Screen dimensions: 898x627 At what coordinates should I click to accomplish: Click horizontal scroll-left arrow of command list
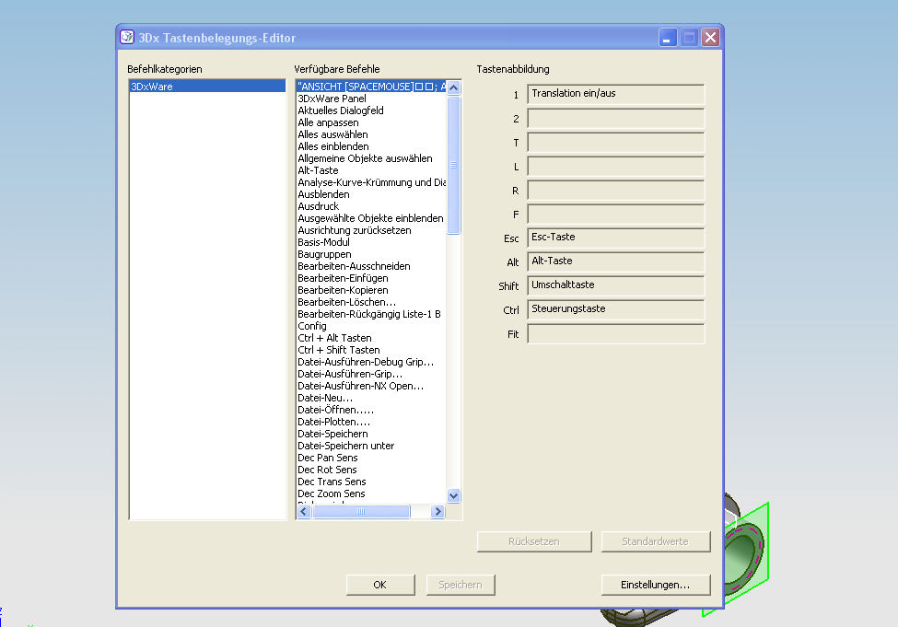[304, 511]
